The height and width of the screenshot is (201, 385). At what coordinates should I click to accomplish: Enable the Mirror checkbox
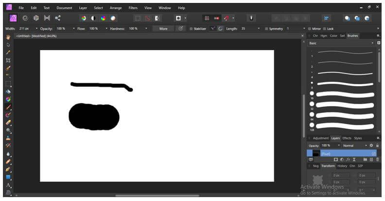click(x=309, y=29)
